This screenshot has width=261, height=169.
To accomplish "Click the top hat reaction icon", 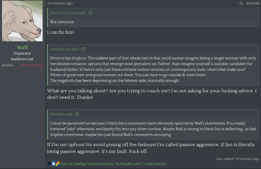I will pos(49,164).
